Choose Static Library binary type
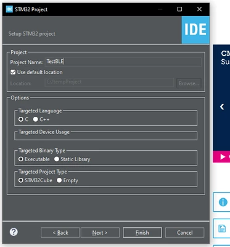This screenshot has width=230, height=247. (57, 159)
